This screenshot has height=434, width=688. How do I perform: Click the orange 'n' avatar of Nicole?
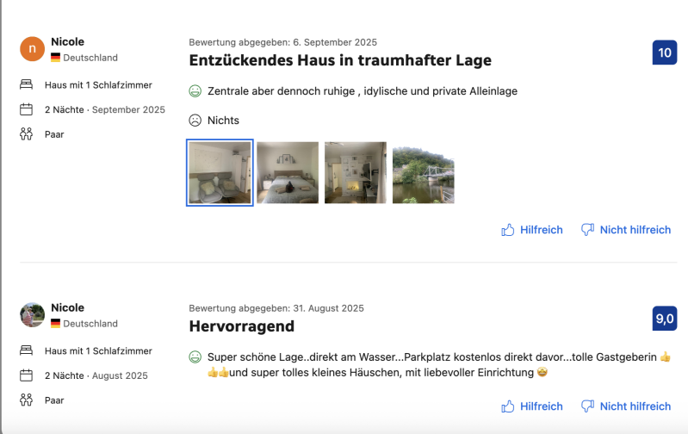[32, 49]
